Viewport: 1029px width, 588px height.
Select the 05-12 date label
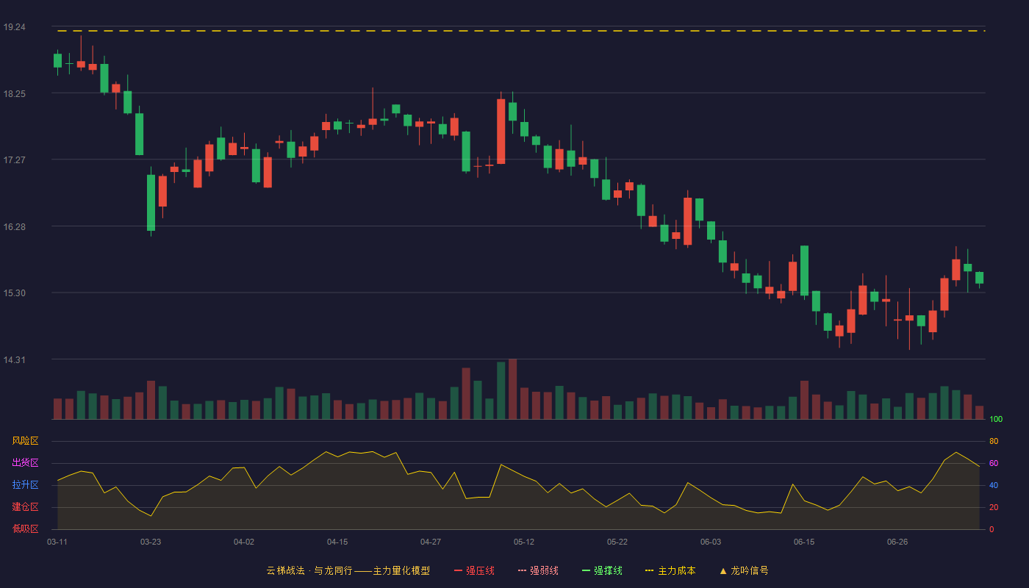(524, 542)
